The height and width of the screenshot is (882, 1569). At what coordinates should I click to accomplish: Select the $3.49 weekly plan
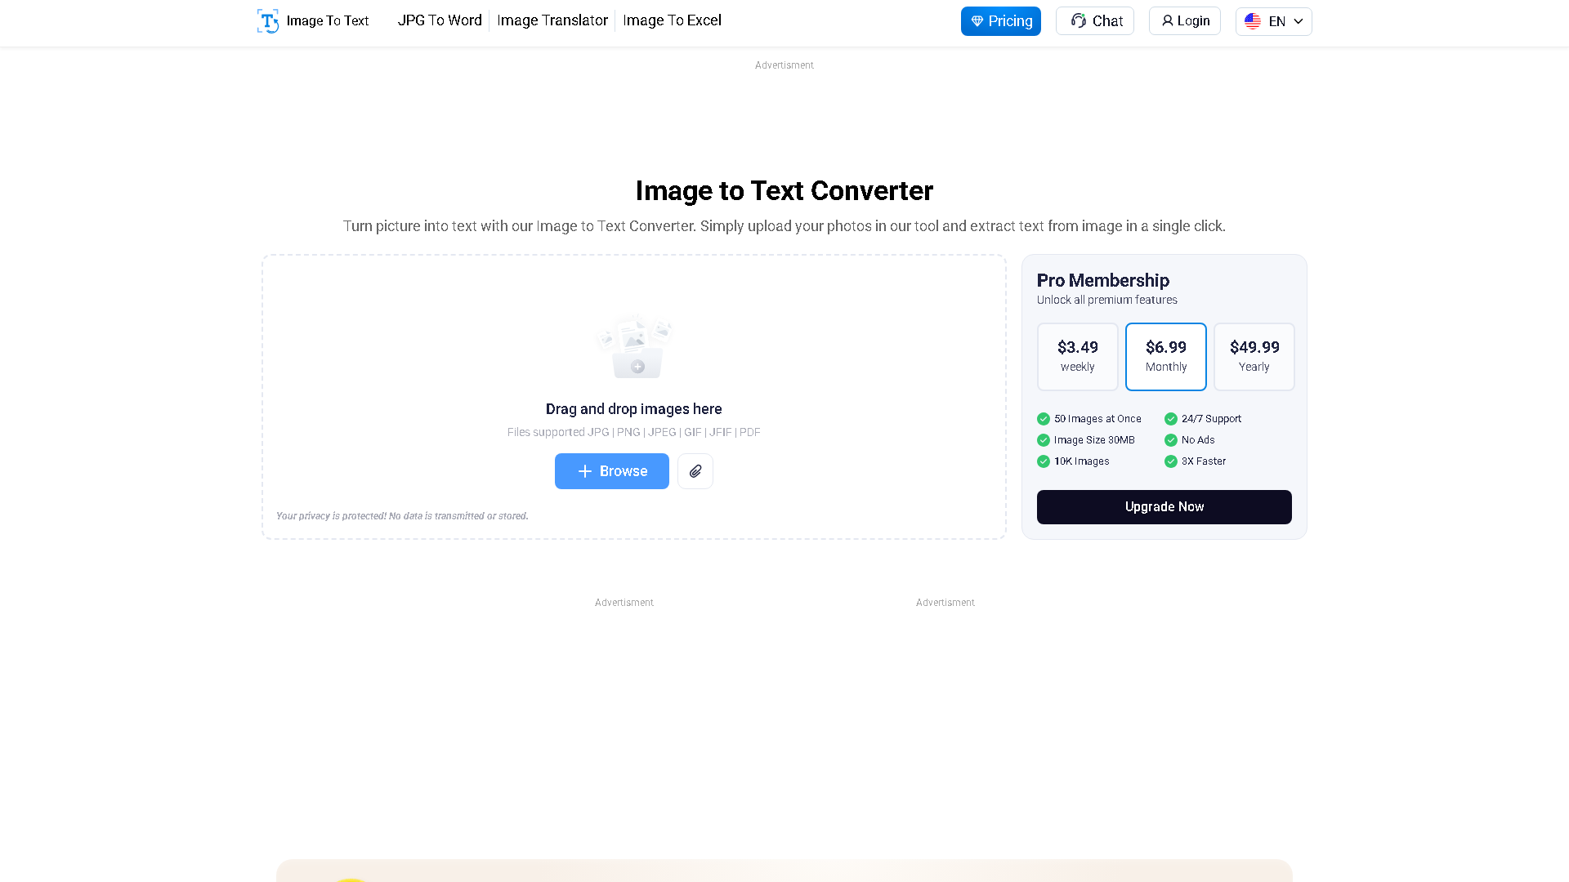(x=1078, y=357)
